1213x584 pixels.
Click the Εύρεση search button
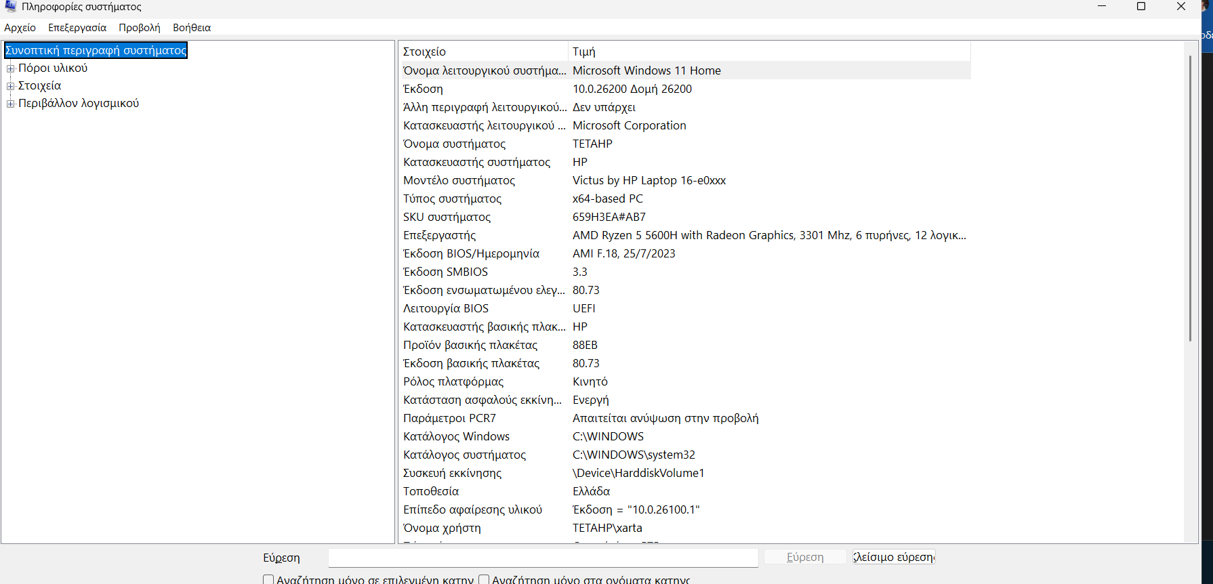pos(805,557)
